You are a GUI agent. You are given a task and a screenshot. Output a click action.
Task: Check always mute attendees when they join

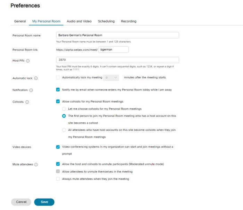[x=58, y=179]
